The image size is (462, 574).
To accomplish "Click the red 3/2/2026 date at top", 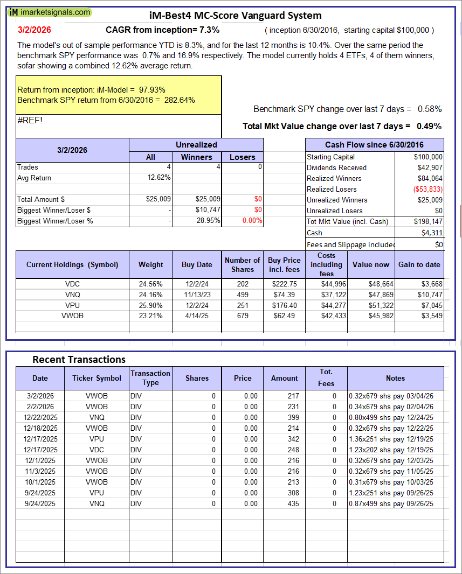I will [x=33, y=30].
